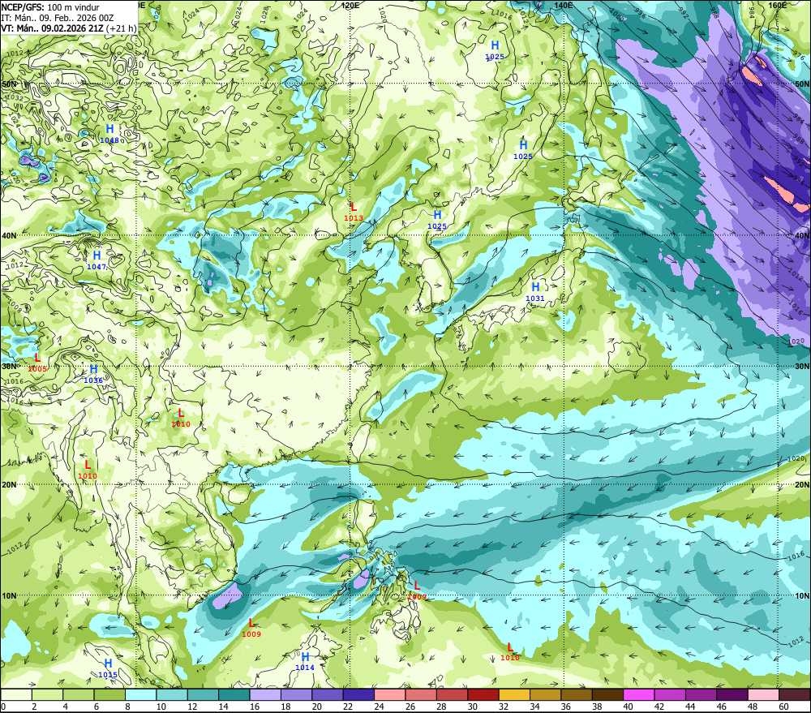
Task: Pick the lavender 16–18 legend swatch
Action: pos(265,694)
